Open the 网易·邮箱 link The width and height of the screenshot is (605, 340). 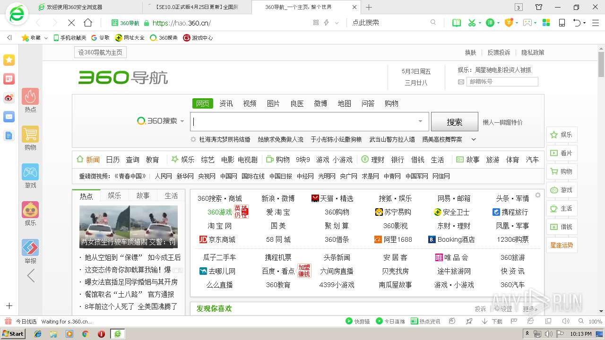pos(454,198)
